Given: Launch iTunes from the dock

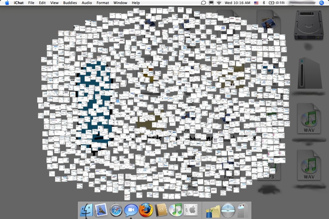Looking at the screenshot, I should click(x=175, y=210).
